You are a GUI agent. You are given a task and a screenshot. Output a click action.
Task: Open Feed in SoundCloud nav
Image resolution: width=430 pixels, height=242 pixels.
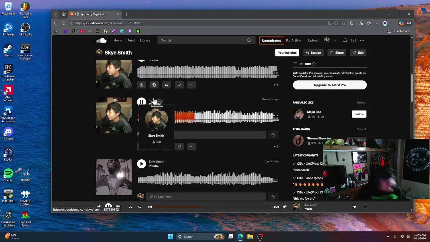131,40
